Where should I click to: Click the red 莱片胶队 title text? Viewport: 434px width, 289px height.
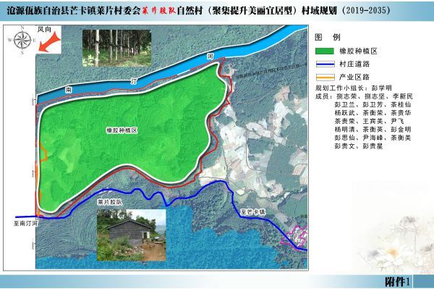click(x=159, y=11)
